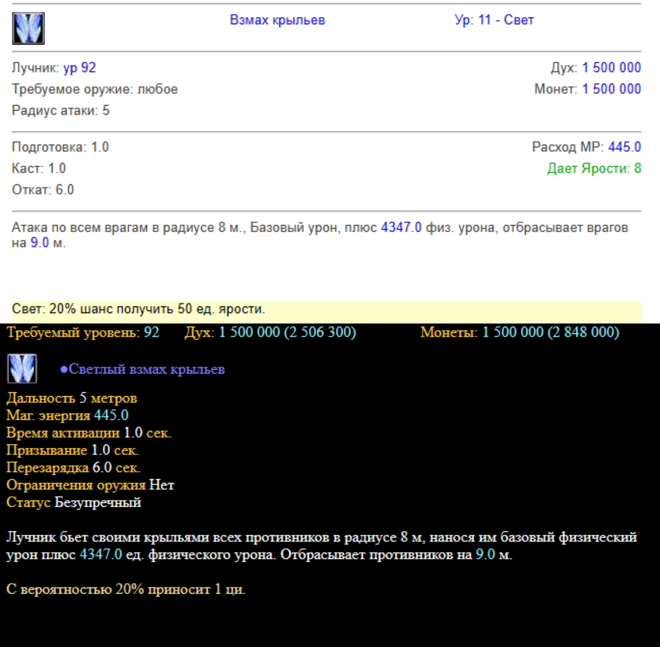Click the wings skill icon in the white panel
Image resolution: width=660 pixels, height=647 pixels.
click(28, 29)
